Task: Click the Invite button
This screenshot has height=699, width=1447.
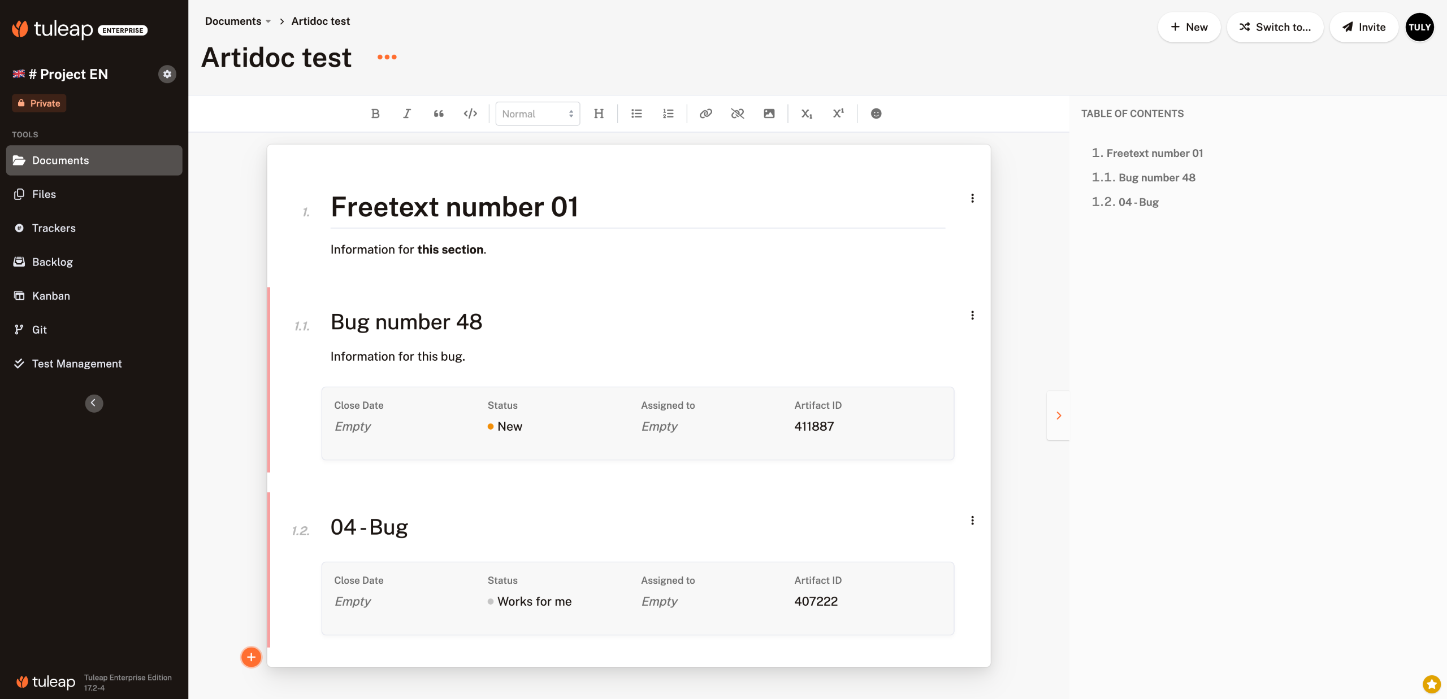Action: pyautogui.click(x=1363, y=27)
